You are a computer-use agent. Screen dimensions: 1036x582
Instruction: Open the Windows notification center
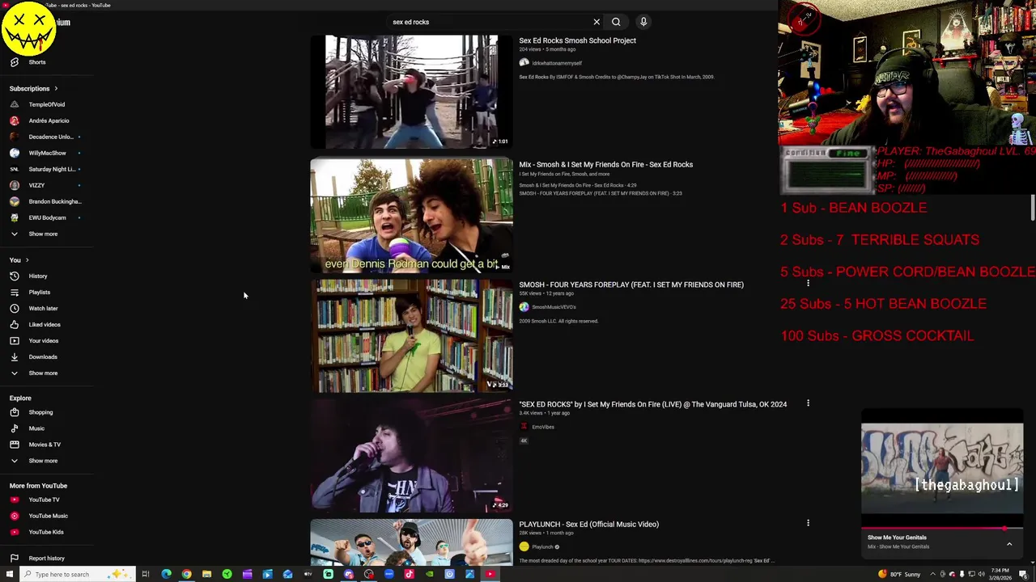(1023, 574)
